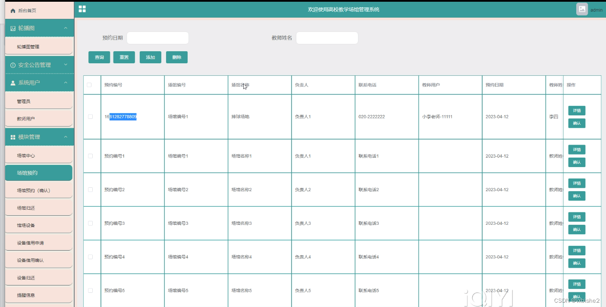Open 场馆预约（确认） menu item

coord(39,190)
